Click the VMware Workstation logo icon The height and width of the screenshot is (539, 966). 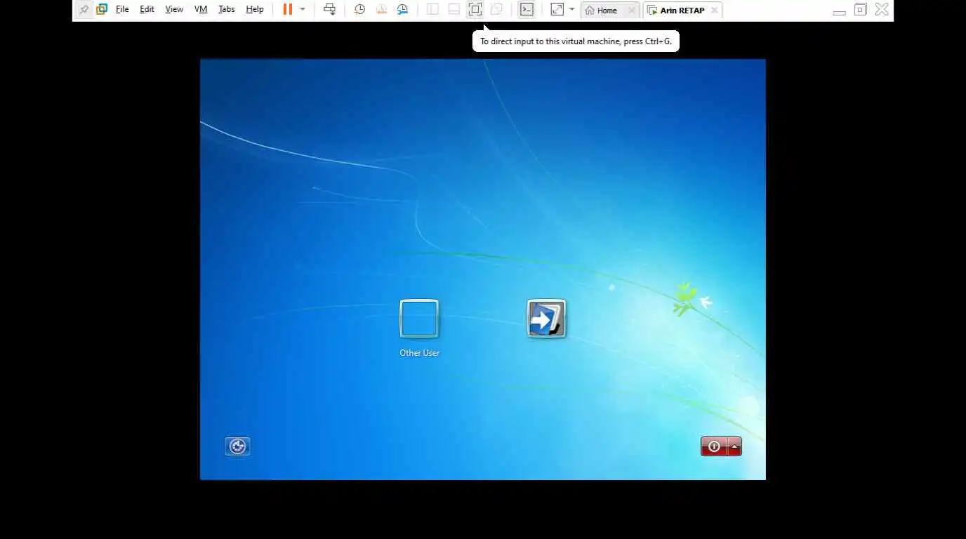click(x=102, y=10)
